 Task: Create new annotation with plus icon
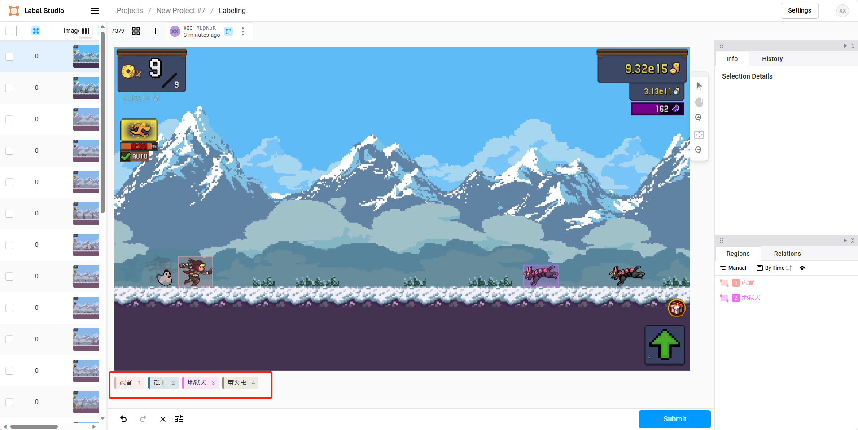[x=156, y=31]
